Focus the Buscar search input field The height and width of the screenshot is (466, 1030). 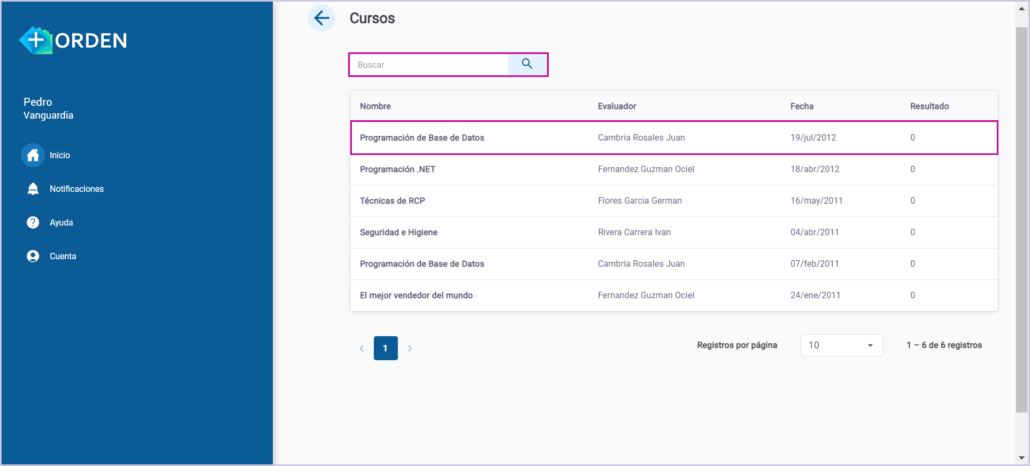tap(428, 65)
